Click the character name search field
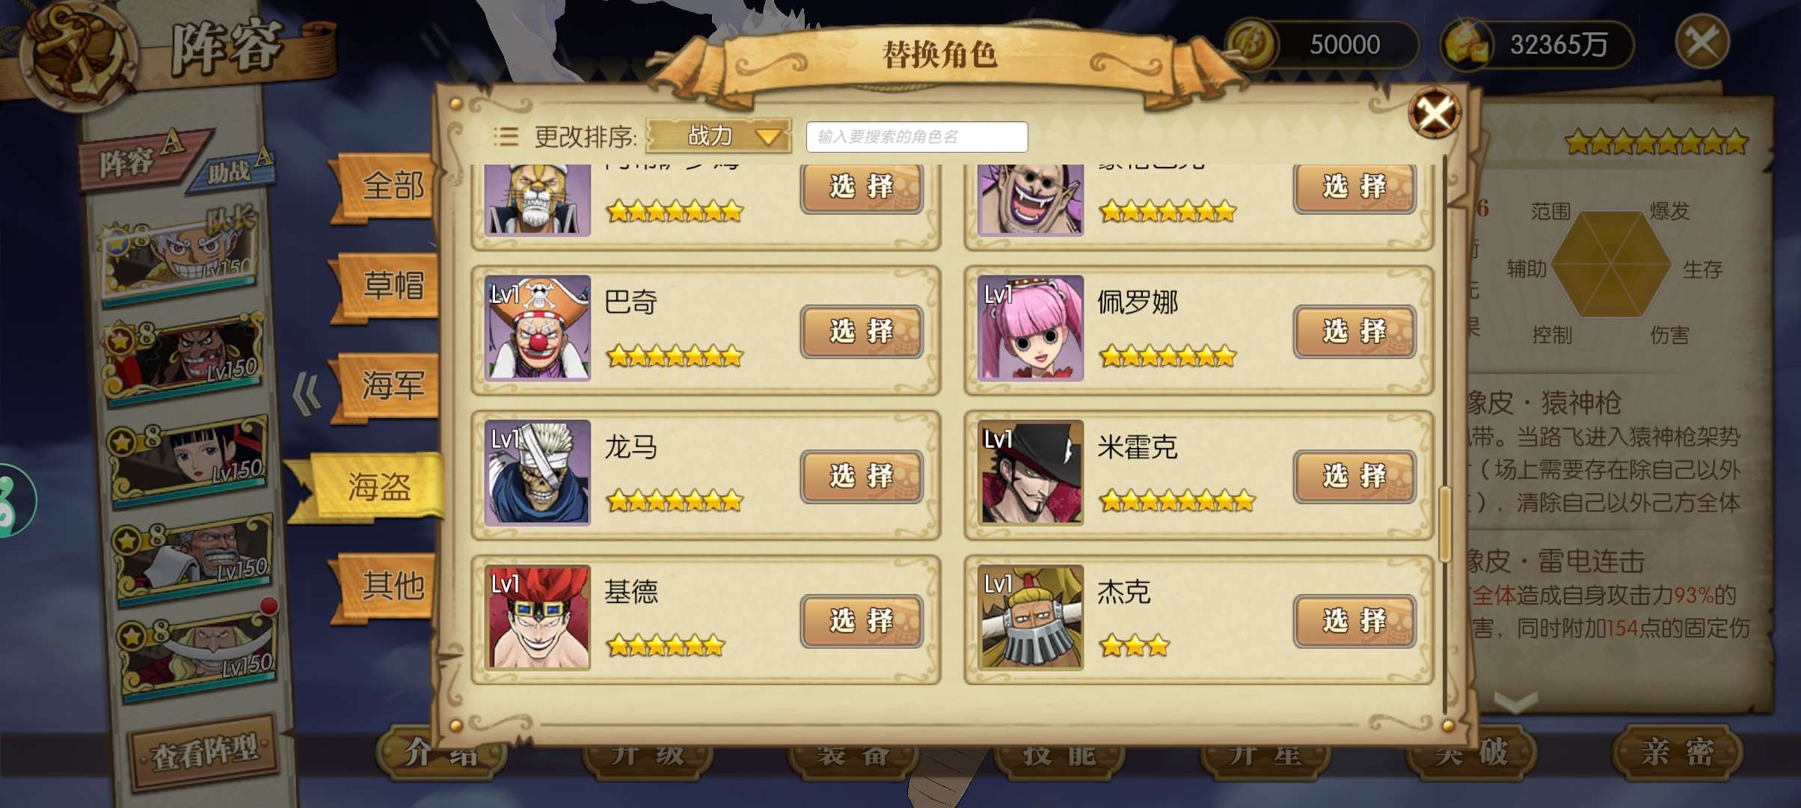 click(x=917, y=137)
